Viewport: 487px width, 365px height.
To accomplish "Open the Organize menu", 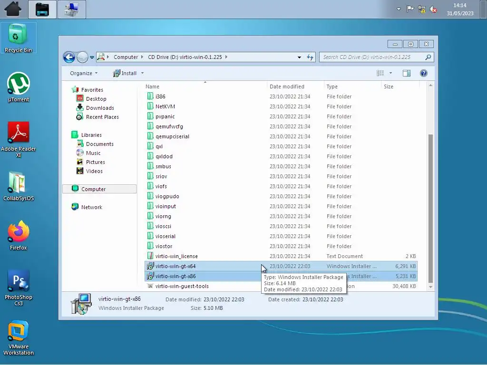I will (84, 73).
